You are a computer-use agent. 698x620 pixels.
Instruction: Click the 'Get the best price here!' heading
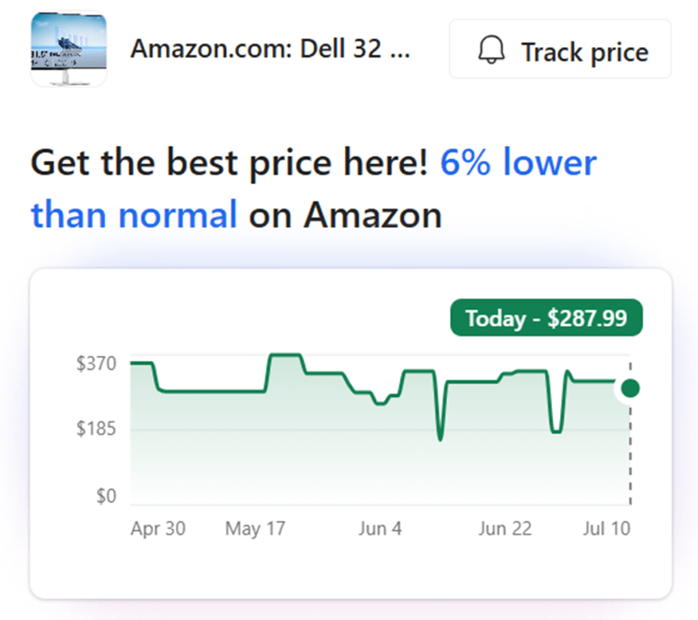pos(229,163)
